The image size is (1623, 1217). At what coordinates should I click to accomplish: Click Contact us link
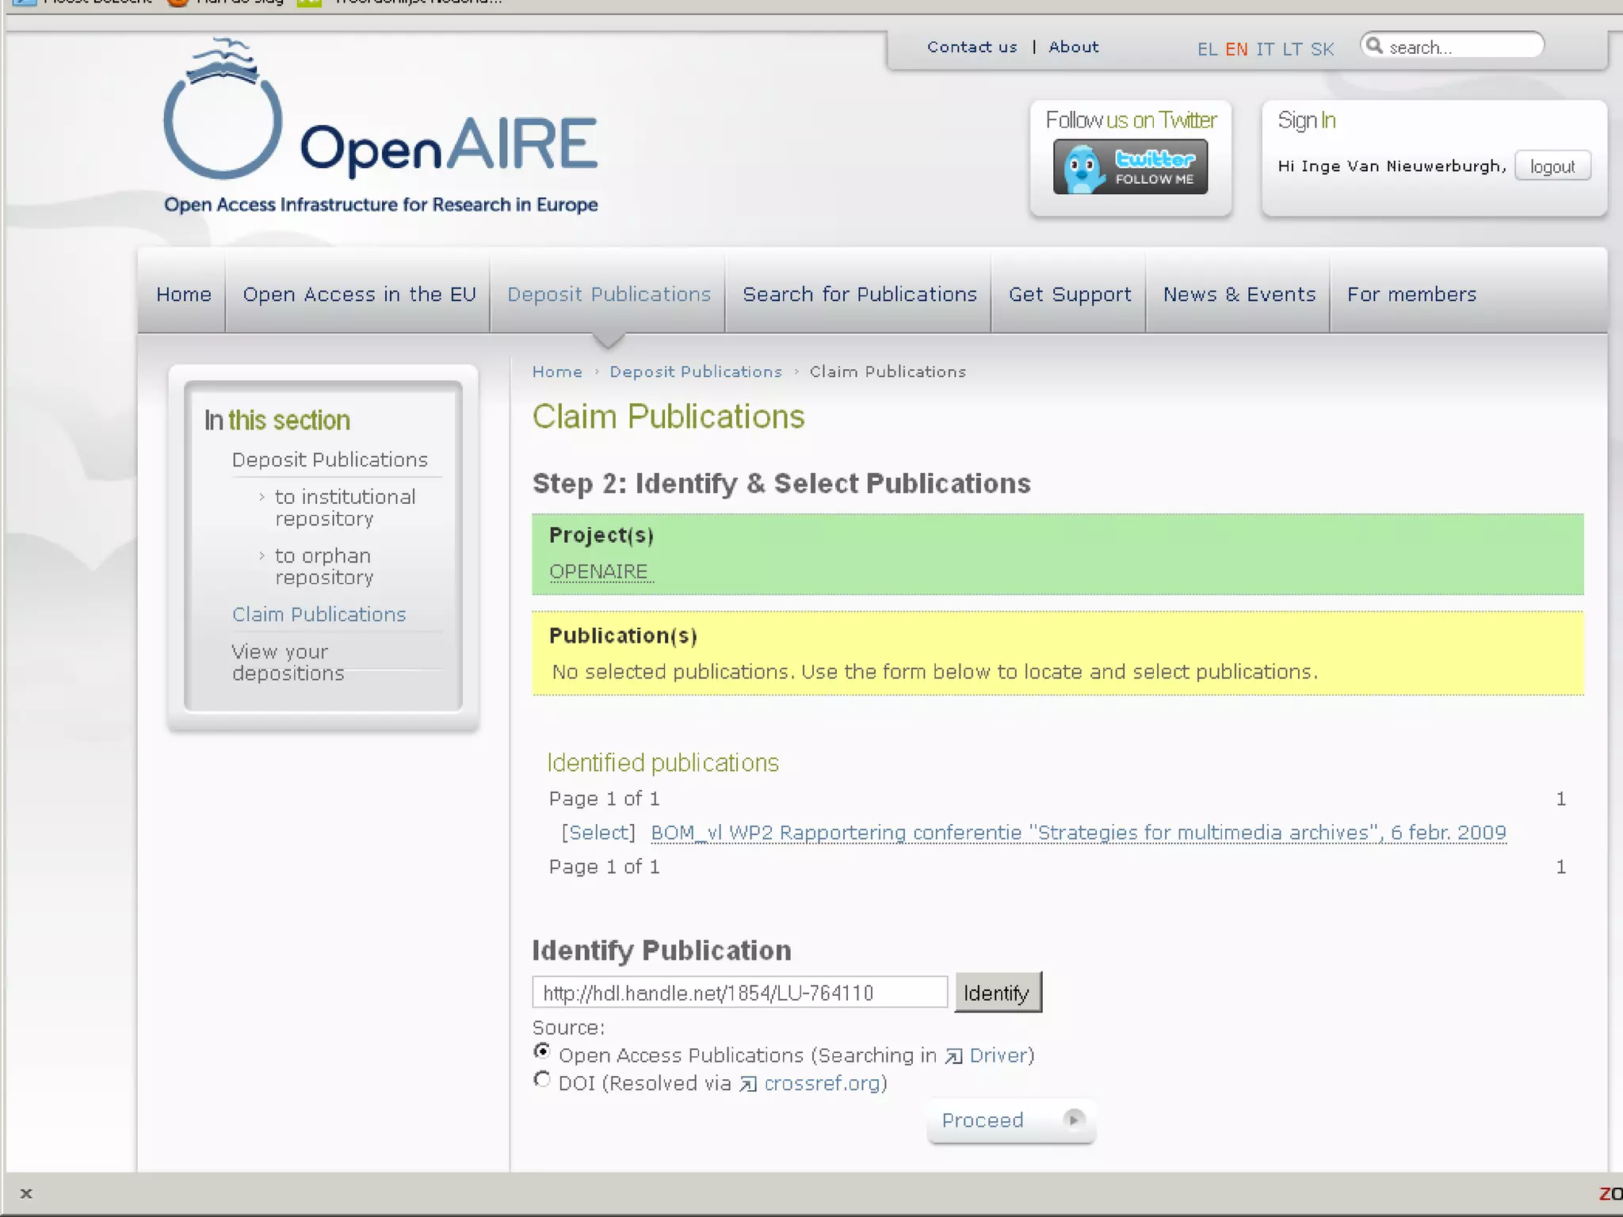click(x=972, y=47)
